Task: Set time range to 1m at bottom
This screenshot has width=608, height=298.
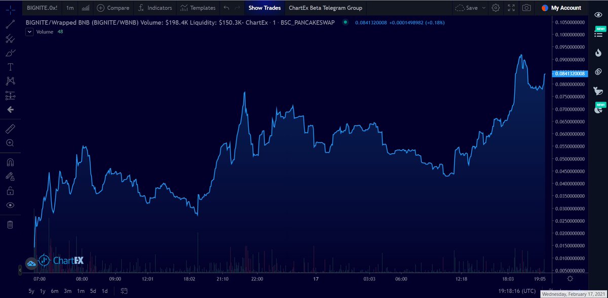Action: [x=81, y=291]
